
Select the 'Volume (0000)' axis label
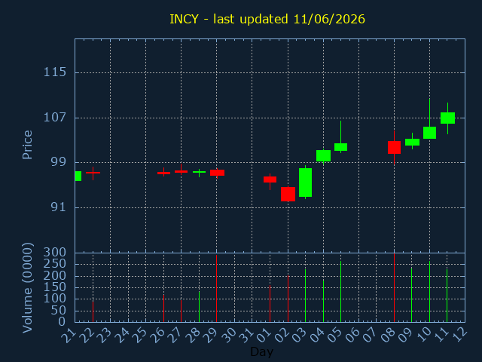point(27,287)
